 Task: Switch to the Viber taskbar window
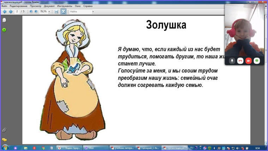pos(96,148)
